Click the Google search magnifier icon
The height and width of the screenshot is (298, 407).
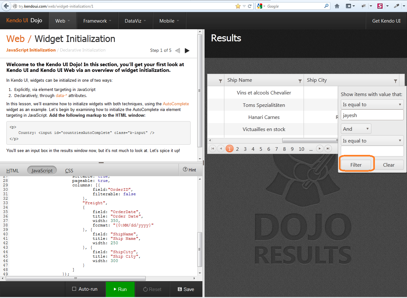pyautogui.click(x=326, y=6)
